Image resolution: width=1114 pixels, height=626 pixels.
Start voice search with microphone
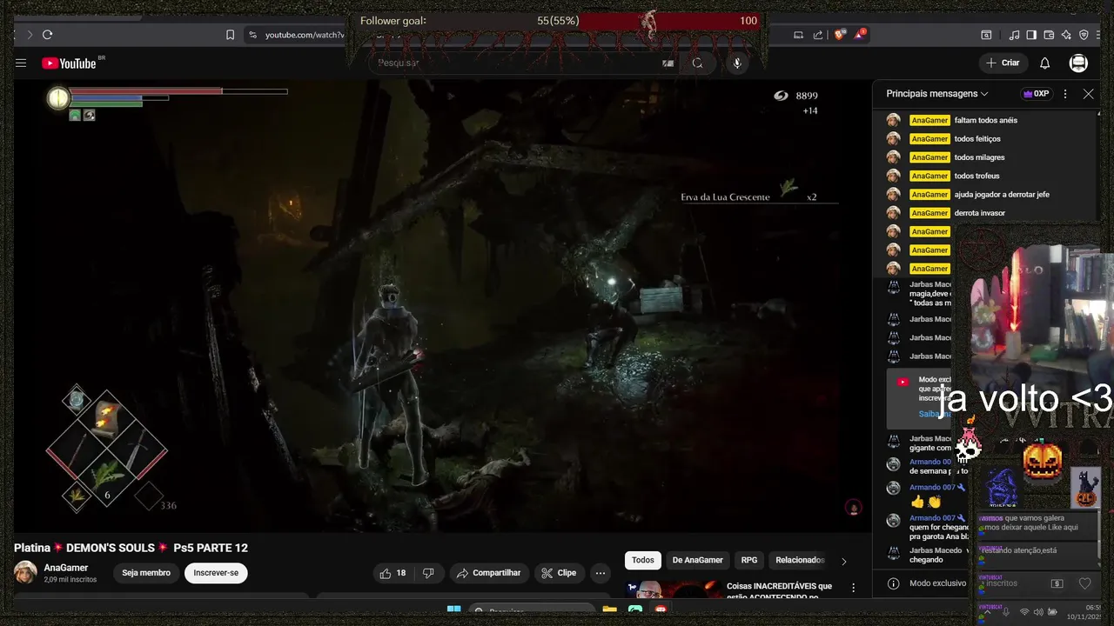pyautogui.click(x=737, y=63)
